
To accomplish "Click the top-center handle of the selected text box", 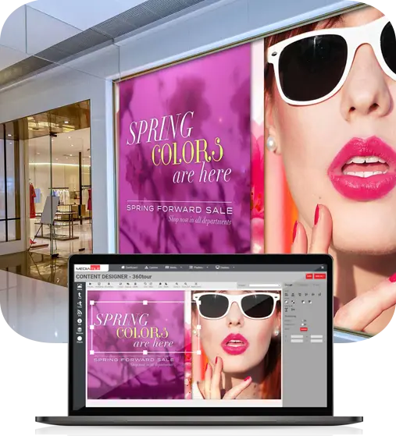I will [x=145, y=303].
